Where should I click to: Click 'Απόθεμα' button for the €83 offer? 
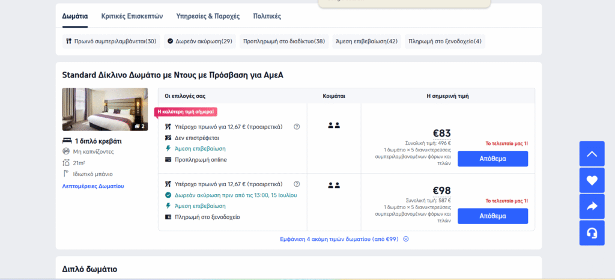(492, 159)
